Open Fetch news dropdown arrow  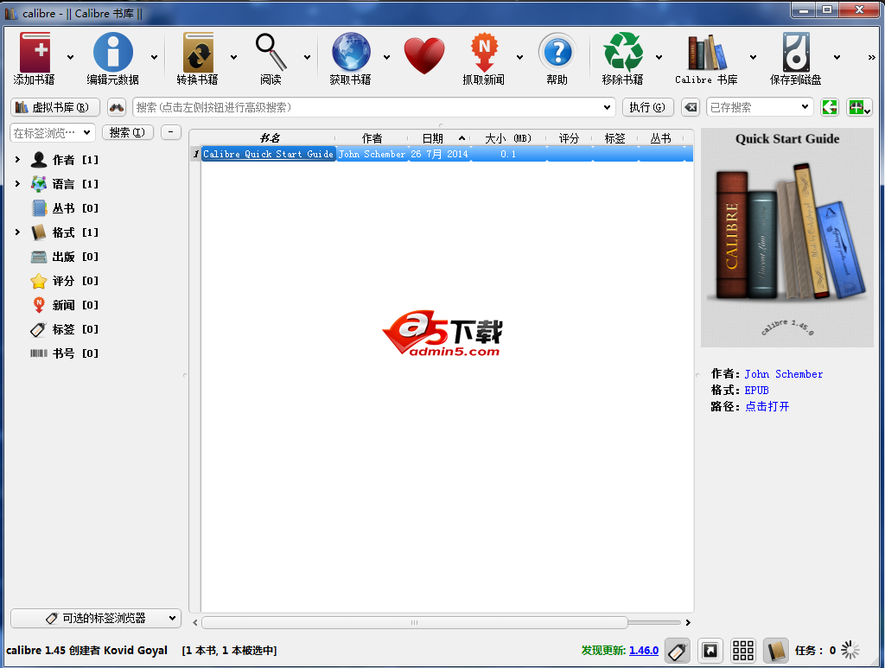[x=519, y=57]
